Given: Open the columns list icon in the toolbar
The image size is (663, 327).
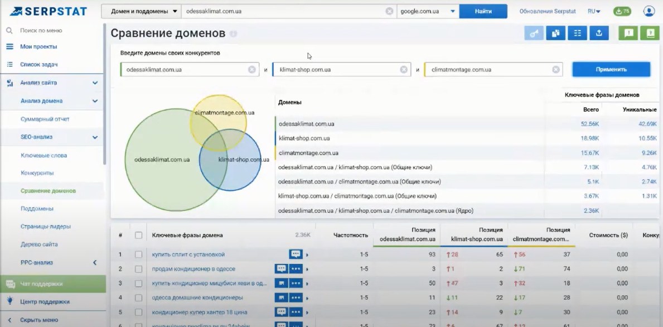Looking at the screenshot, I should [x=577, y=33].
